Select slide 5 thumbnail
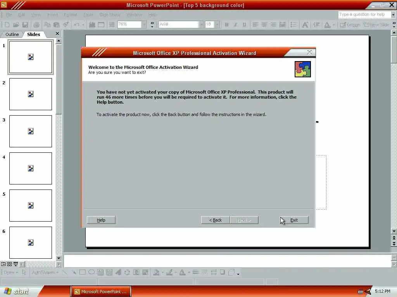This screenshot has height=297, width=397. 31,205
